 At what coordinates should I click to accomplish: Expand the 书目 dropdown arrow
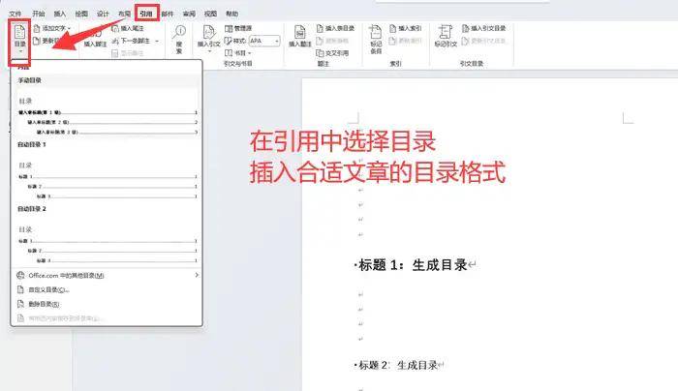coord(250,53)
